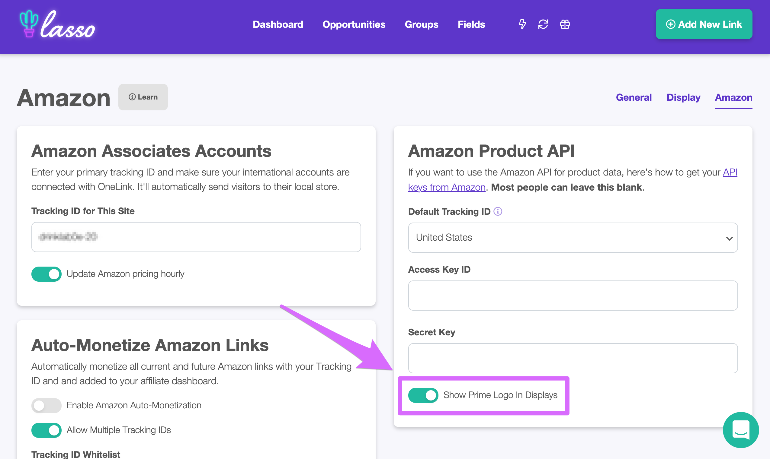Click into the Access Key ID field
Viewport: 770px width, 459px height.
(x=573, y=295)
